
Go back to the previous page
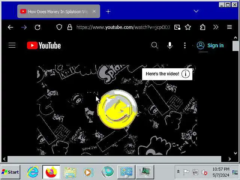point(10,27)
